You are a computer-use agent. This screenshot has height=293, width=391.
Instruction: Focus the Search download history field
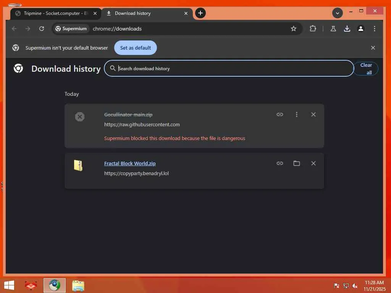(229, 68)
